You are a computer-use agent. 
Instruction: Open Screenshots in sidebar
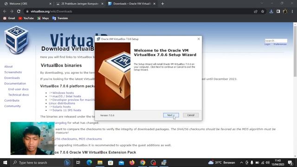coord(13,72)
